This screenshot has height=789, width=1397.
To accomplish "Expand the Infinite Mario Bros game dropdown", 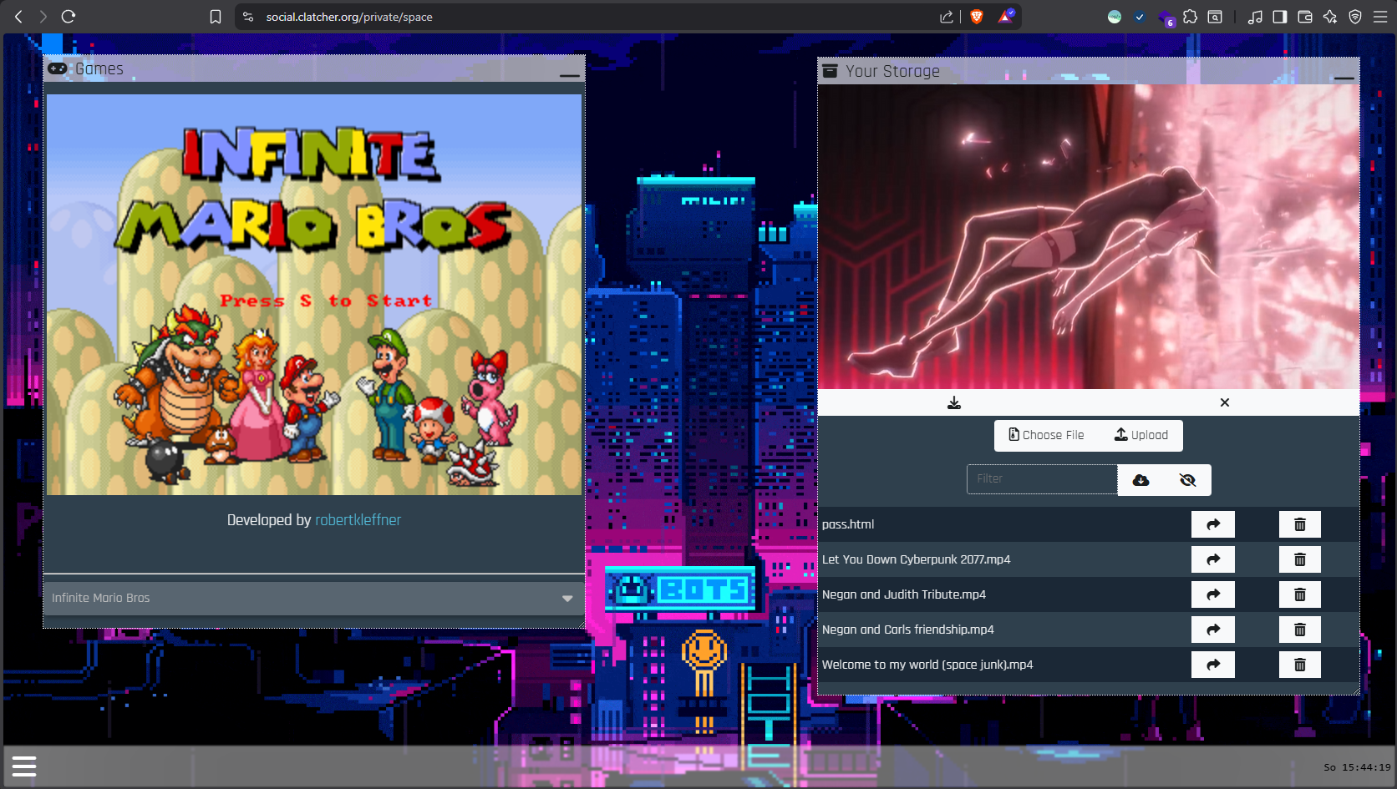I will [314, 598].
